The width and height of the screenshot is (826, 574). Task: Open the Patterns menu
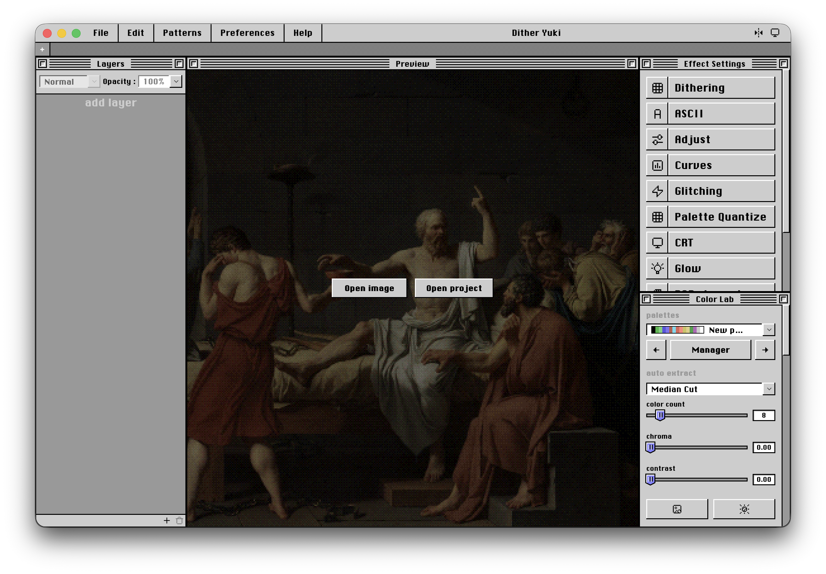(182, 33)
